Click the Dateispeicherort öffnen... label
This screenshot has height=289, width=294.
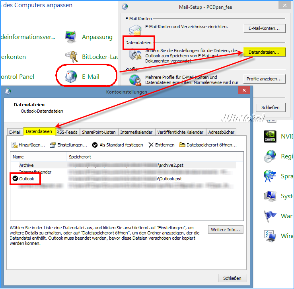pyautogui.click(x=212, y=145)
